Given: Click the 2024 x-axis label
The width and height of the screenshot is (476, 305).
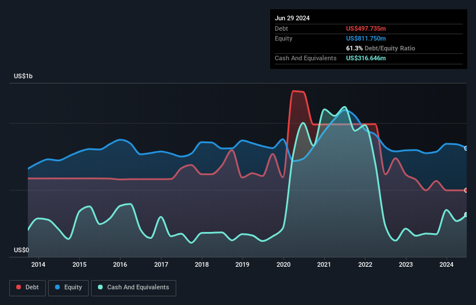Looking at the screenshot, I should pyautogui.click(x=446, y=264).
